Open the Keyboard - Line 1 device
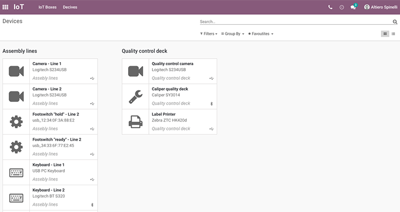Screen dimensions: 400x212 50,172
